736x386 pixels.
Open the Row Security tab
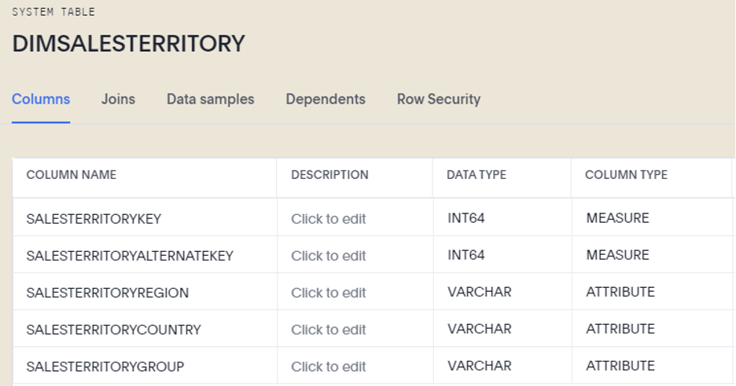tap(439, 100)
